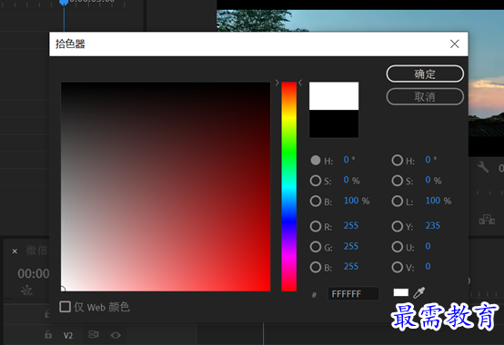Select L lightness radio button

(x=397, y=202)
